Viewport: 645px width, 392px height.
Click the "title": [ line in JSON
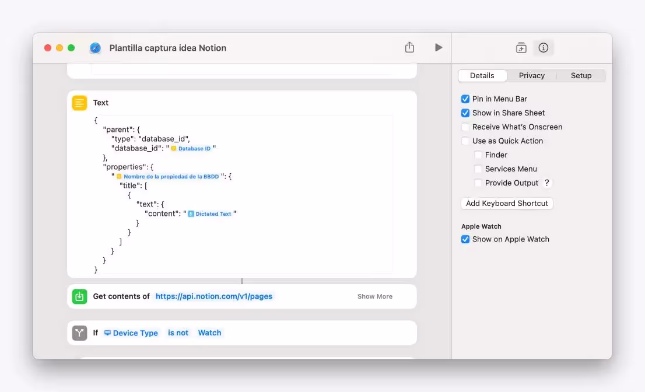[134, 185]
